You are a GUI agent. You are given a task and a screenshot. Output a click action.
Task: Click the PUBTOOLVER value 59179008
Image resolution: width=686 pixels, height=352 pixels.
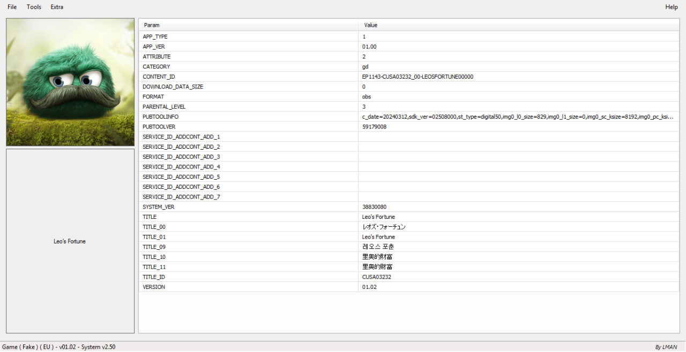pos(374,127)
